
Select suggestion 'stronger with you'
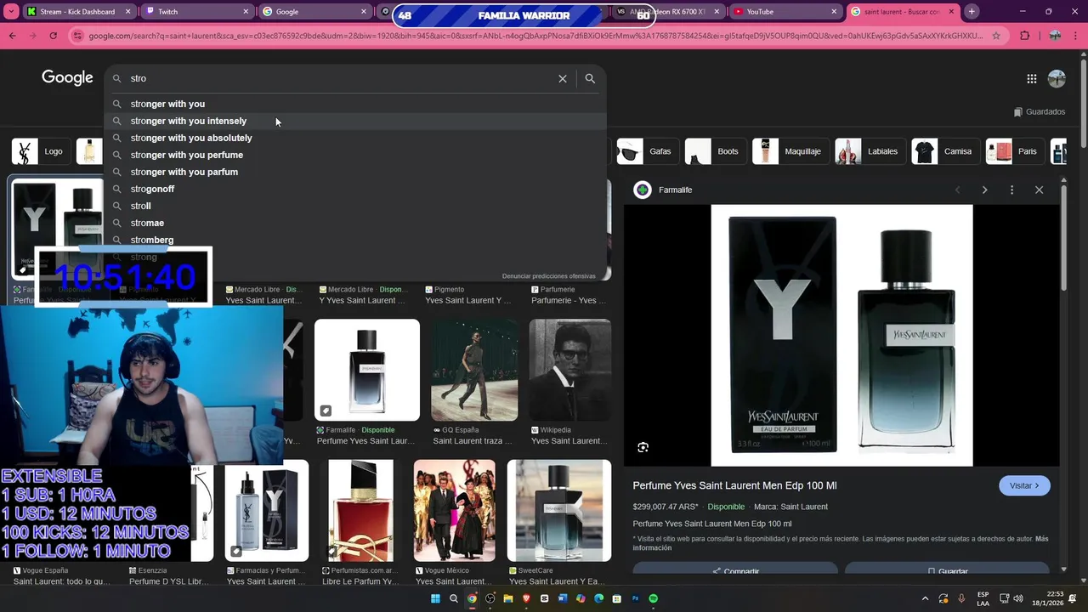[355, 104]
